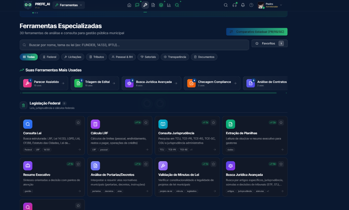
Task: Click the arrow on Parecer Assistido shortcut
Action: click(63, 83)
